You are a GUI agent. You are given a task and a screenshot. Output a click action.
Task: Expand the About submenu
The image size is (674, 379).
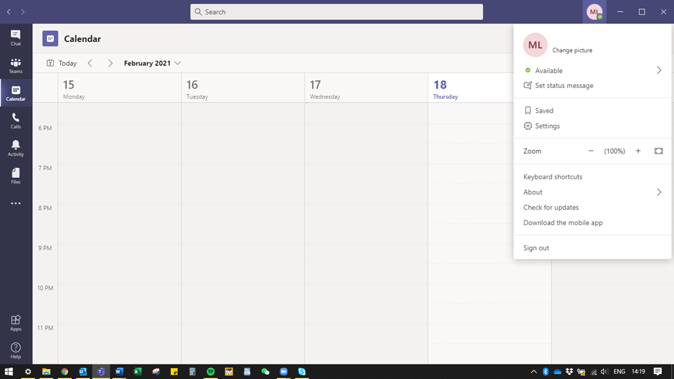click(x=659, y=192)
